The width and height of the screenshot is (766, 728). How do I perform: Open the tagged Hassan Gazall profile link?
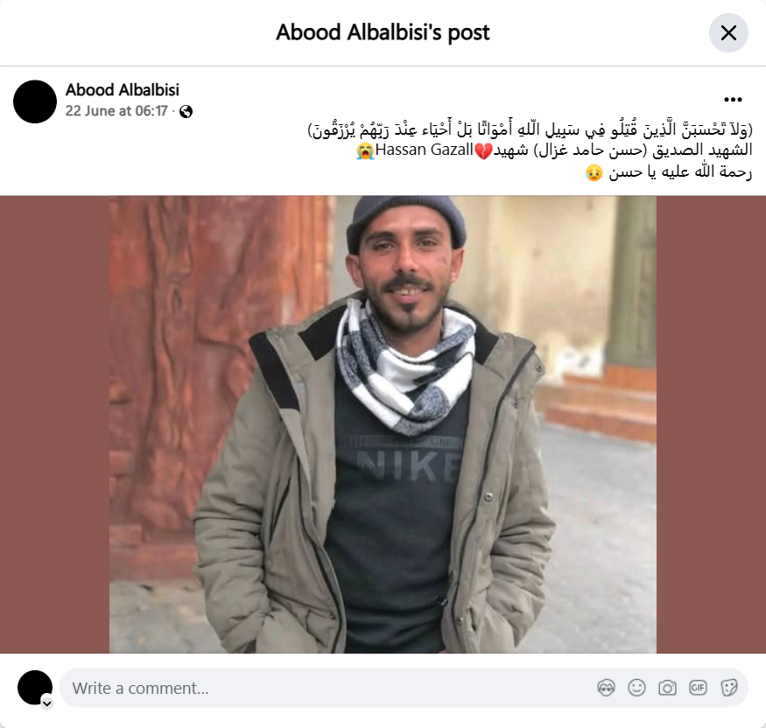pos(424,150)
